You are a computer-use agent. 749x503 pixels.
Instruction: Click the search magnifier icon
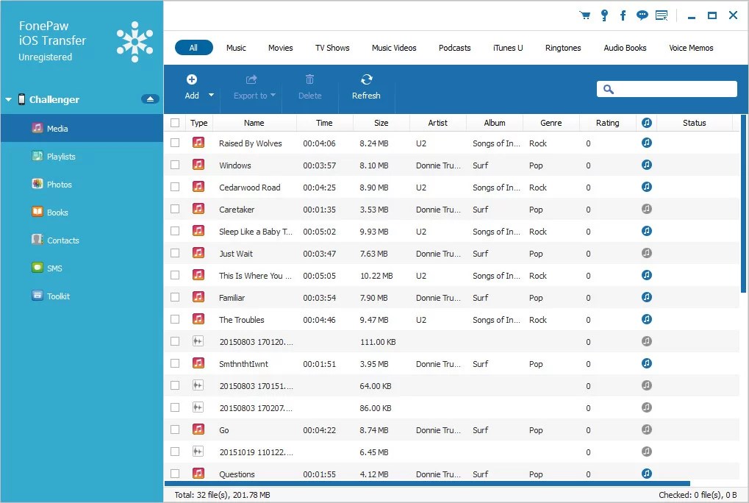[x=608, y=89]
